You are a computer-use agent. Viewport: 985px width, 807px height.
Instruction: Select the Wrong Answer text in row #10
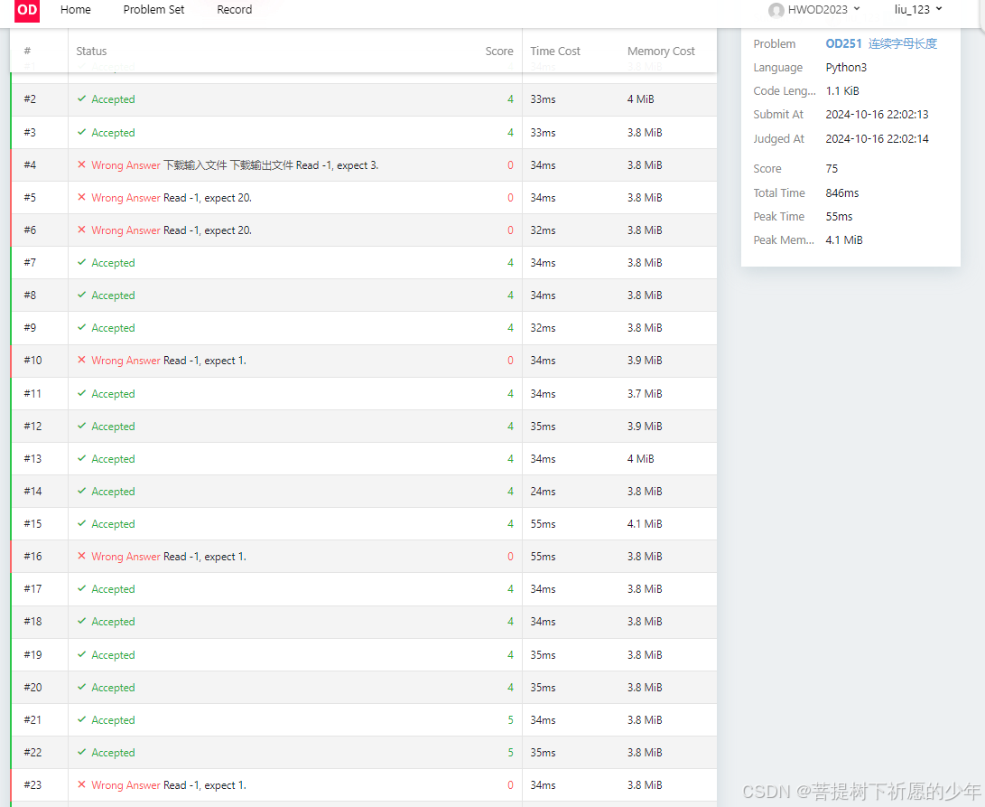(125, 361)
